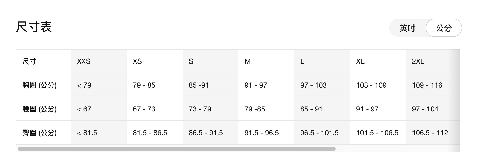Click the waist cell reading 67 - 73
The width and height of the screenshot is (483, 167).
tap(144, 109)
